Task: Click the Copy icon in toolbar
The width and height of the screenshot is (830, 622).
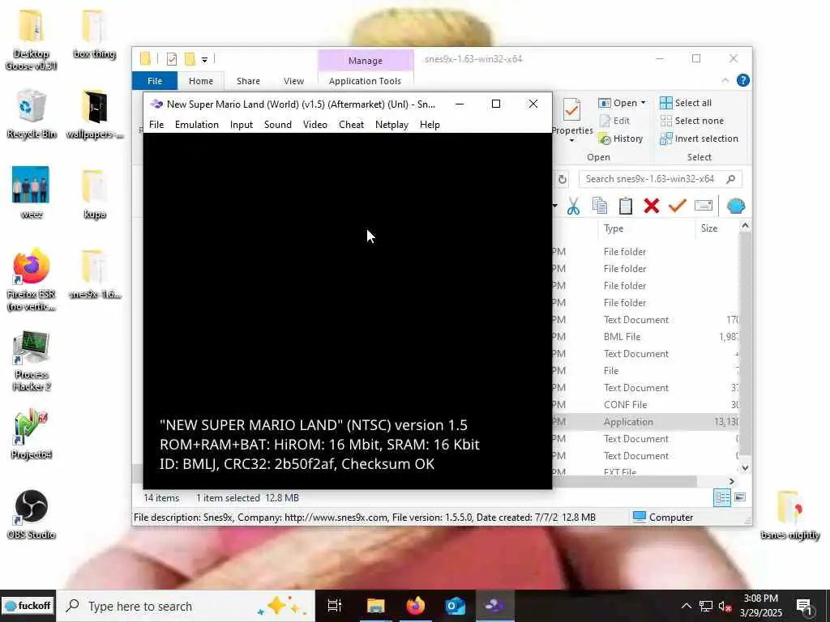Action: (599, 206)
